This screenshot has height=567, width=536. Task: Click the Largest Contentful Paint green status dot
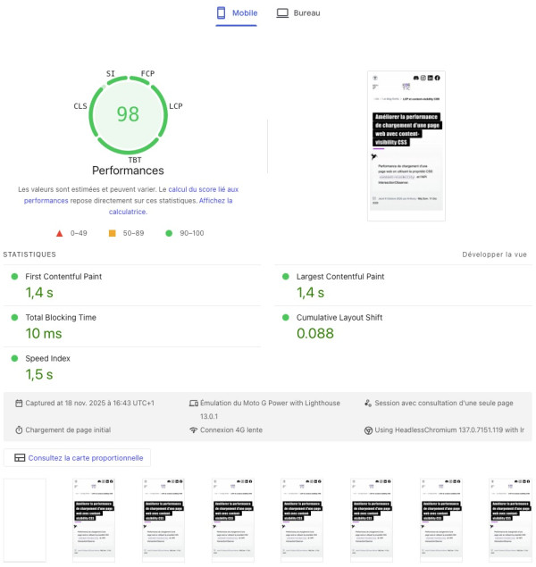coord(285,277)
